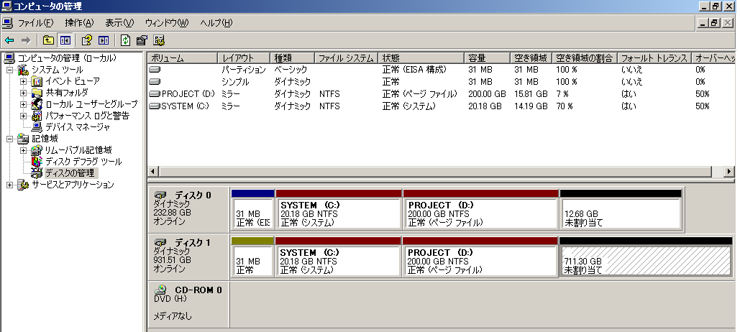
Task: Click the デバイス マネージャ icon
Action: (x=37, y=127)
